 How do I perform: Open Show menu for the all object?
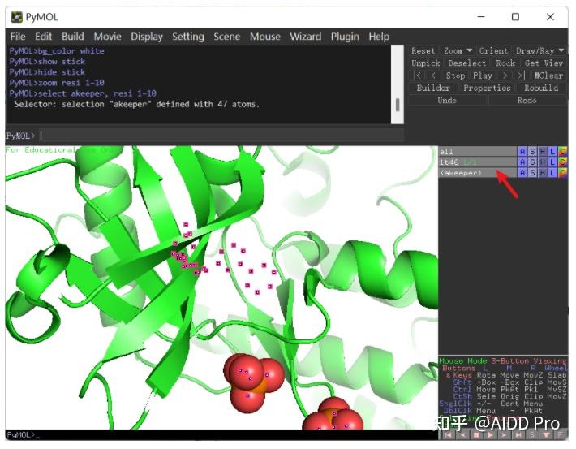[532, 152]
